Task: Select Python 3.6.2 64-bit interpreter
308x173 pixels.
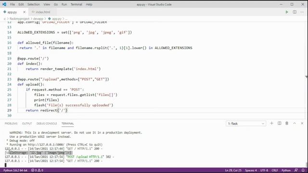Action: coord(15,170)
